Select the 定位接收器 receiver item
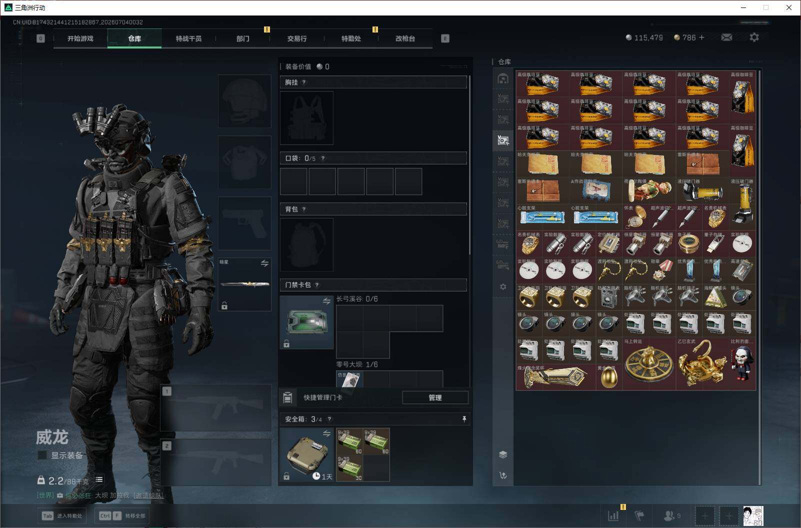 (608, 244)
